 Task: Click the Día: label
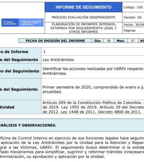[98, 41]
